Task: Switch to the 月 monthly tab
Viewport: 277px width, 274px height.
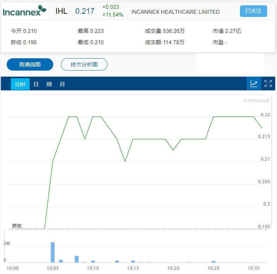Action: [62, 84]
